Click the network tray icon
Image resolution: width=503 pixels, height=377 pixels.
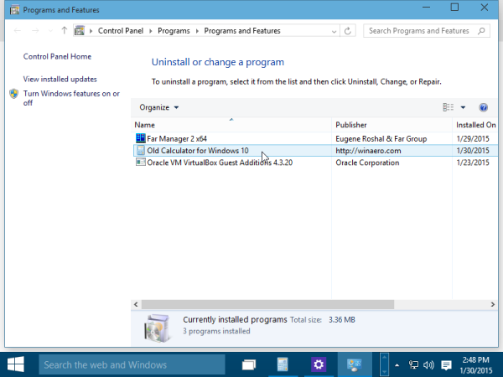pos(413,364)
